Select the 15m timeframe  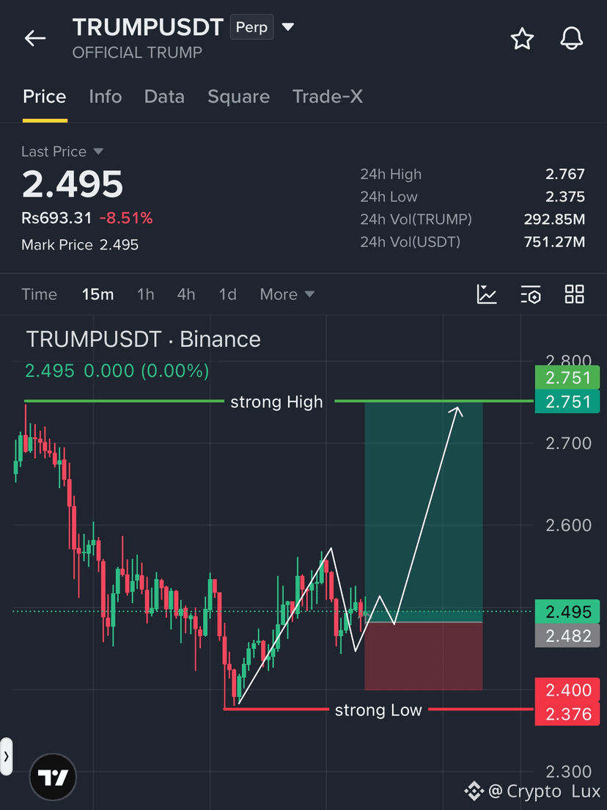click(x=98, y=294)
